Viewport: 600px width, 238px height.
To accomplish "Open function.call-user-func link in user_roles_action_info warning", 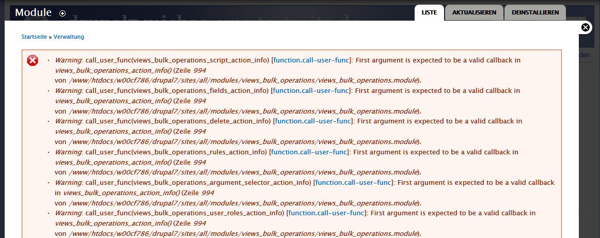I will [x=326, y=213].
